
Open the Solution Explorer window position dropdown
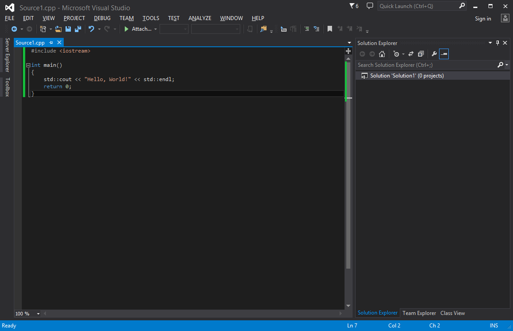click(x=490, y=43)
